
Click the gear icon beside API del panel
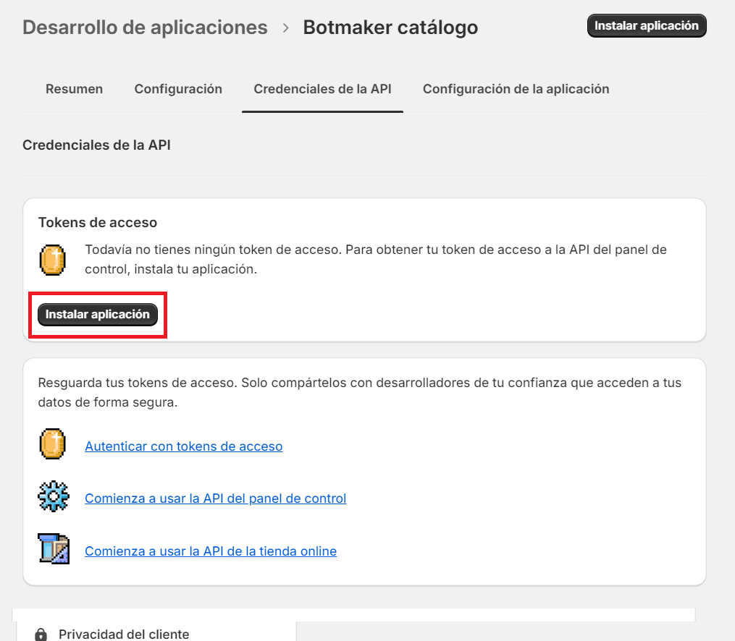54,496
